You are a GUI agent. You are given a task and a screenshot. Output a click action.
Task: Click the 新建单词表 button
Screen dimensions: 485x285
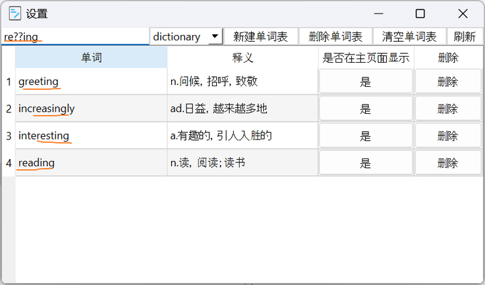tap(260, 36)
